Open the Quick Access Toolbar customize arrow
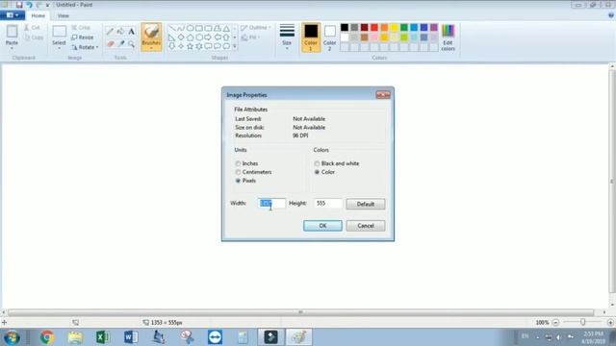This screenshot has height=346, width=616. (x=47, y=5)
